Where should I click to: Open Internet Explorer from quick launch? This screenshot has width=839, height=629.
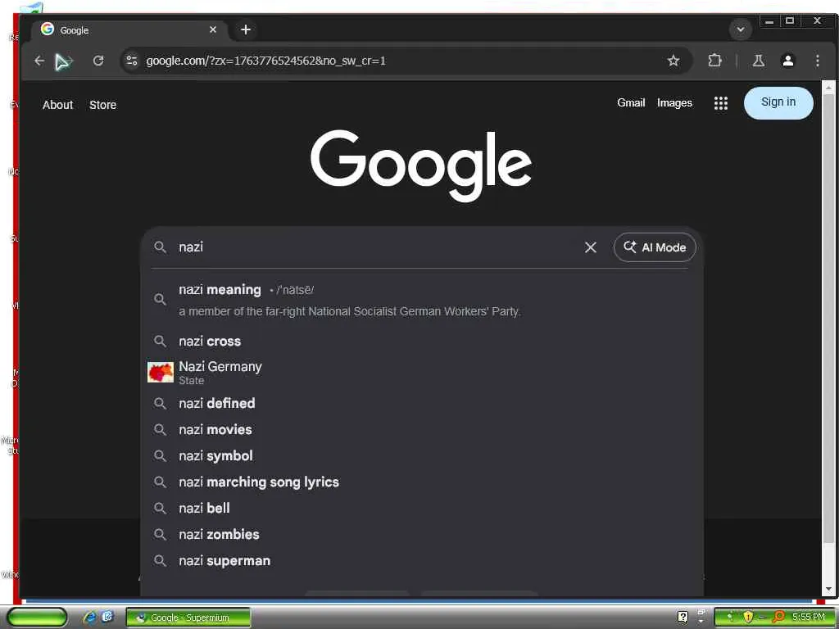click(89, 618)
